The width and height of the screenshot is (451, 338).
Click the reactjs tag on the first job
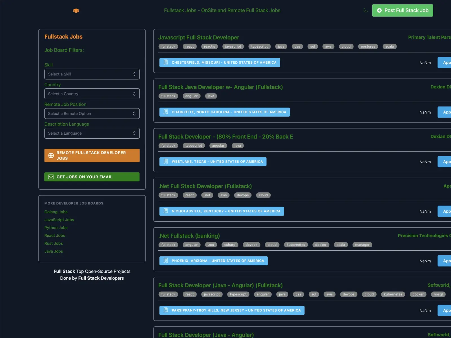point(209,46)
